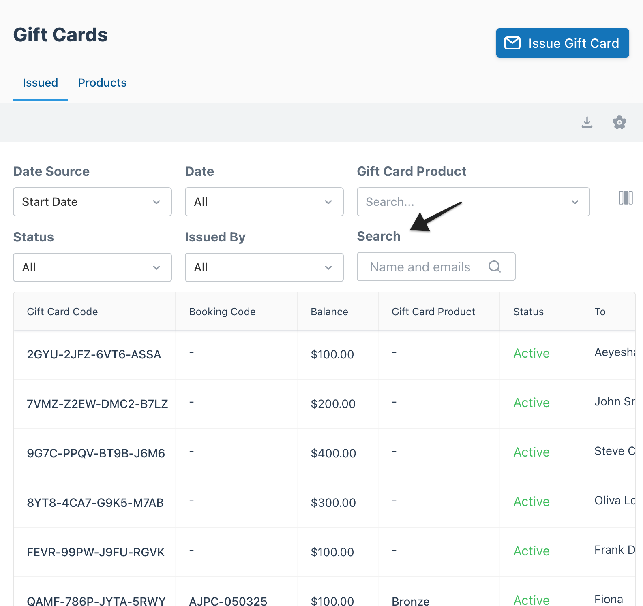Viewport: 643px width, 606px height.
Task: Select gift card code 7VMZ-Z2EW-DMC2-B7LZ
Action: click(97, 404)
